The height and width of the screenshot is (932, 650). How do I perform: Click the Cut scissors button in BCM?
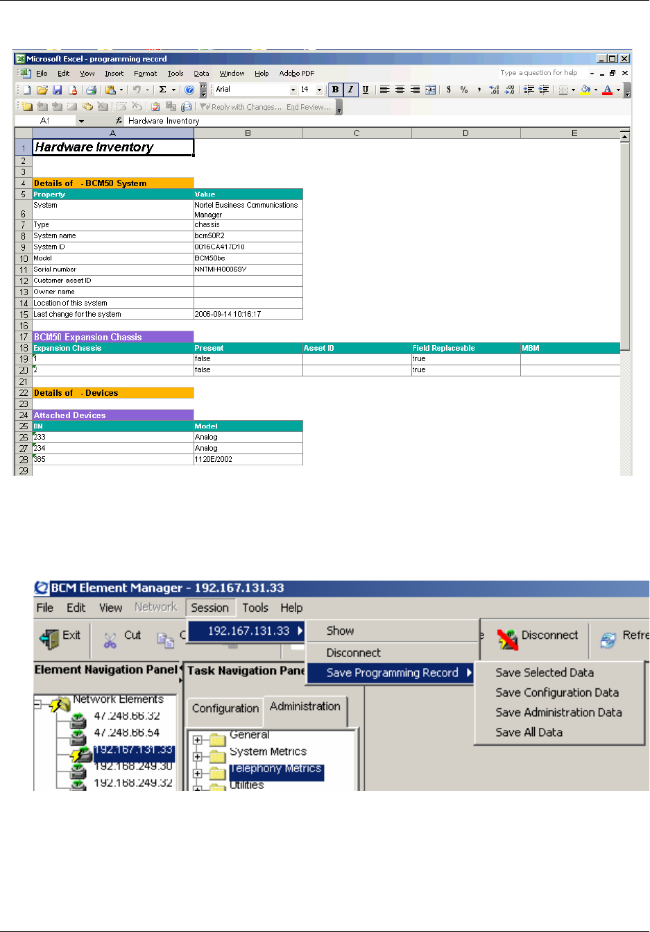[x=121, y=638]
